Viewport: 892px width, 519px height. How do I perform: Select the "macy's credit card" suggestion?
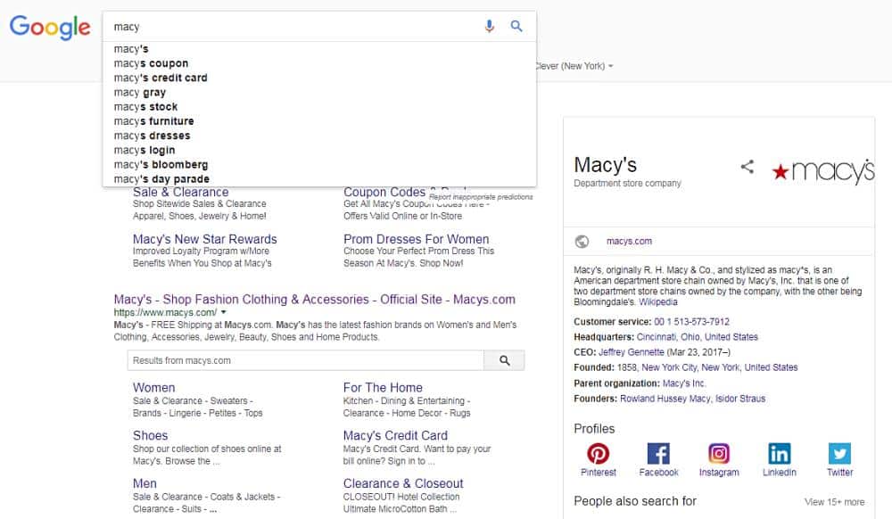point(319,78)
